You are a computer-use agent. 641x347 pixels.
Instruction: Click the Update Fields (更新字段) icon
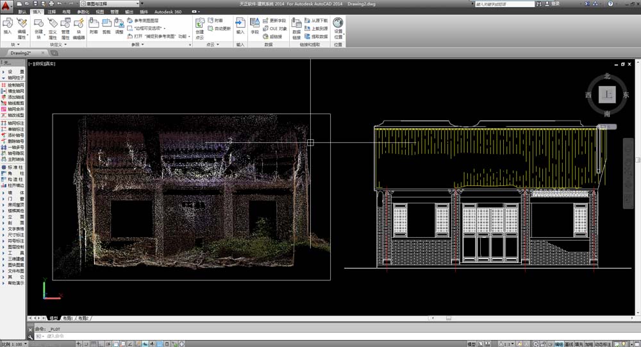coord(275,21)
